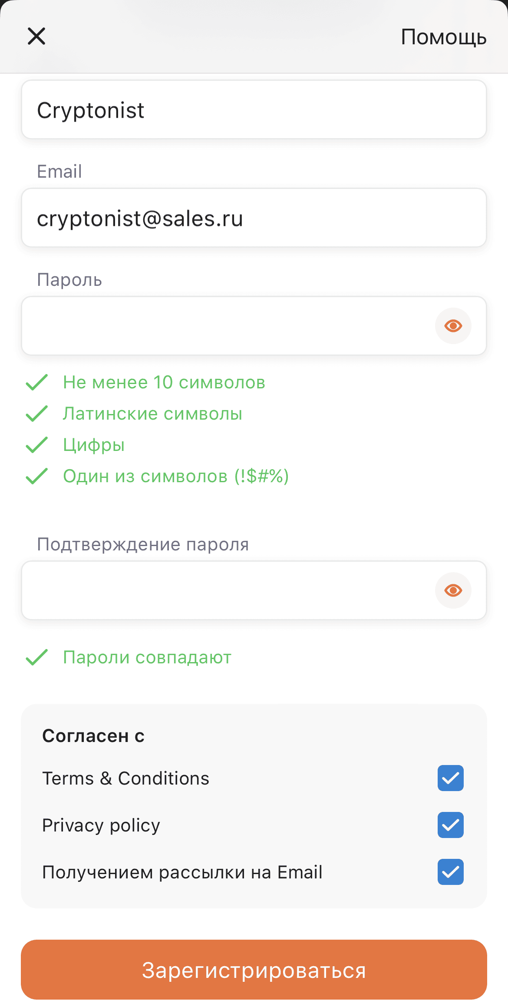Reveal confirmation password via eye icon

453,590
